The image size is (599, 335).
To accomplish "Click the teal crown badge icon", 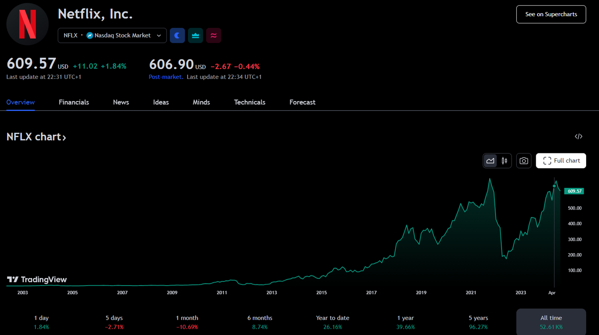I will 196,36.
